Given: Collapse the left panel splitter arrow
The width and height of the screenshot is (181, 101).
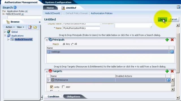Looking at the screenshot, I should pyautogui.click(x=42, y=97).
